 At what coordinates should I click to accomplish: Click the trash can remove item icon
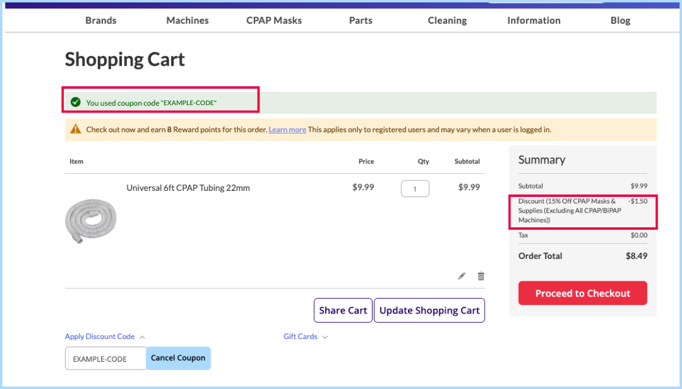(481, 276)
